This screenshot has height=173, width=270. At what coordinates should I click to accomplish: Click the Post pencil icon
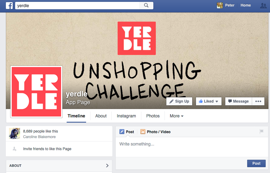pyautogui.click(x=122, y=132)
